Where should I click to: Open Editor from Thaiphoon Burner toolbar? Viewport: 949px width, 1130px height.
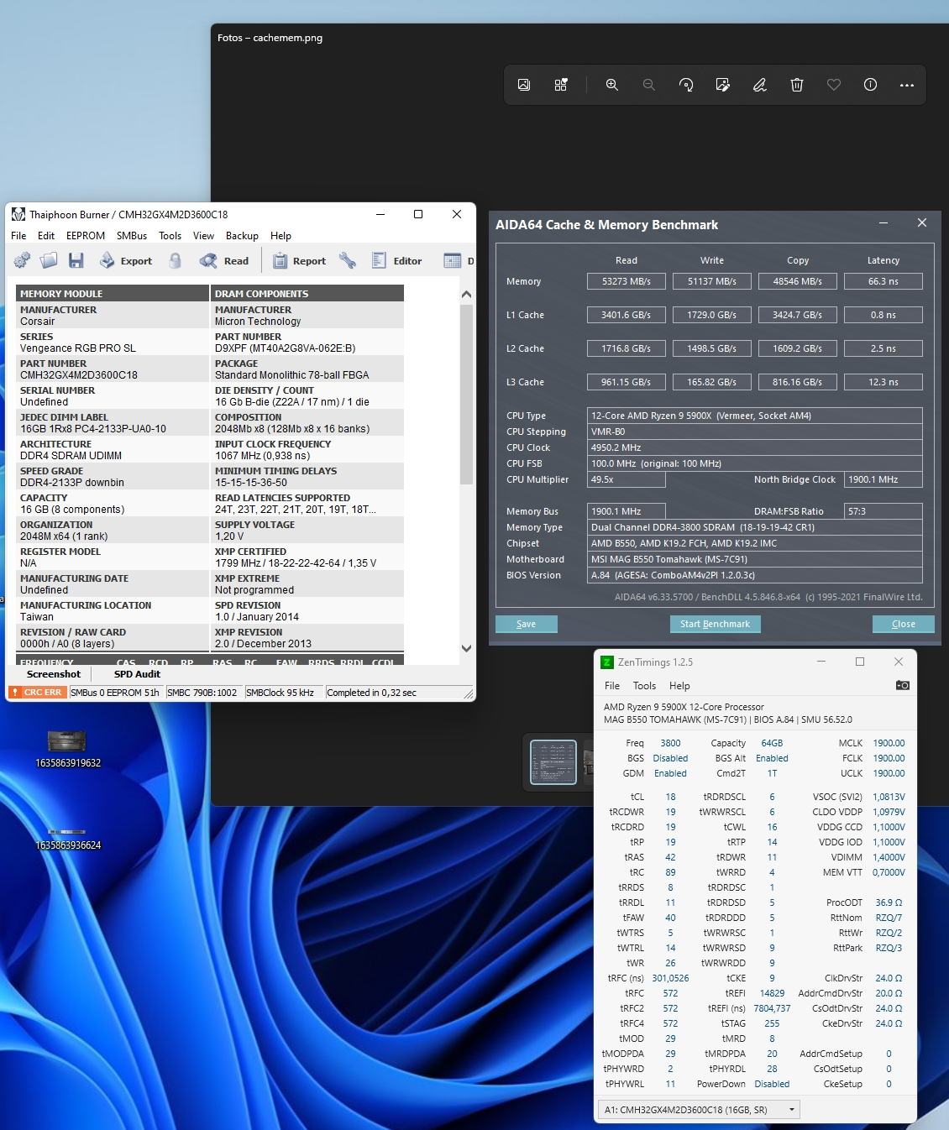coord(396,261)
